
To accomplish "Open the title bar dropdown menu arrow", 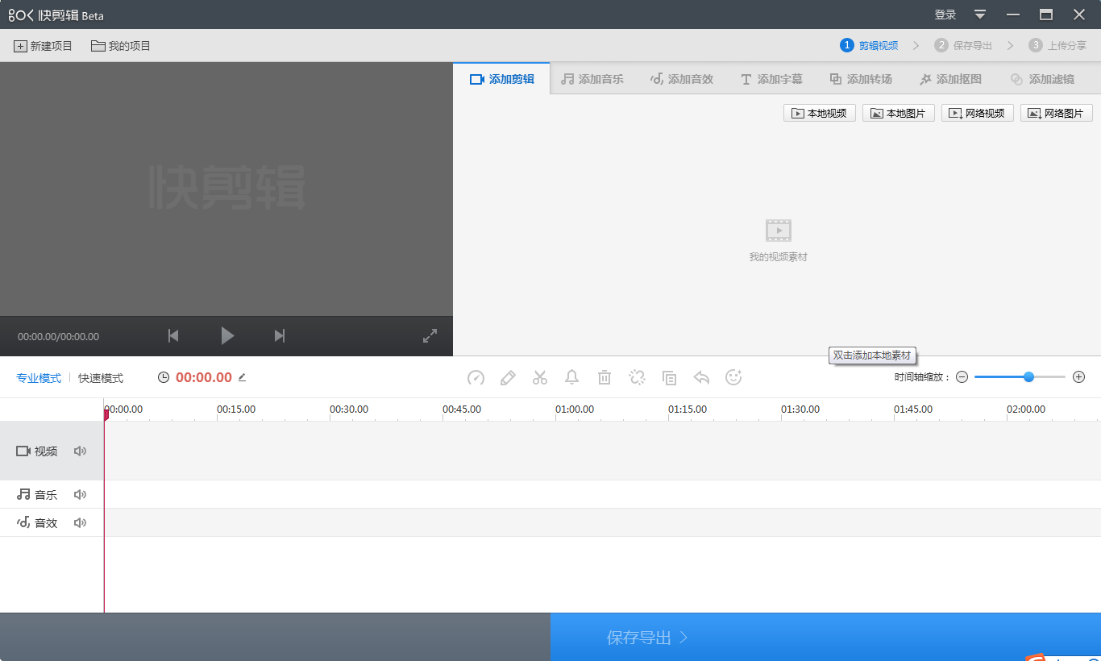I will (980, 15).
